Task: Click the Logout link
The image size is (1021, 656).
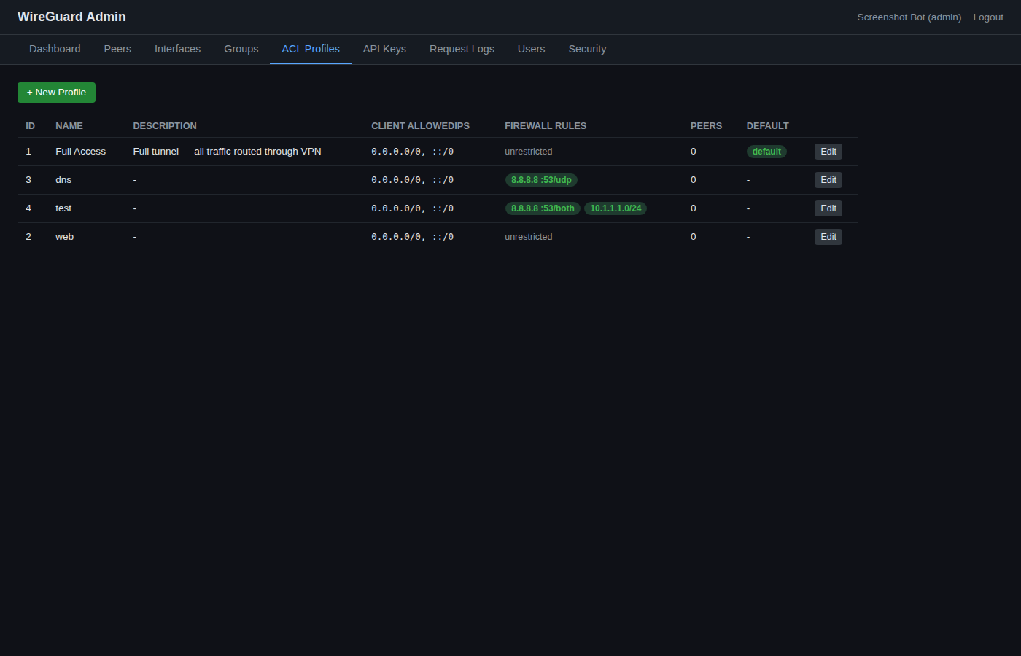Action: click(x=988, y=17)
